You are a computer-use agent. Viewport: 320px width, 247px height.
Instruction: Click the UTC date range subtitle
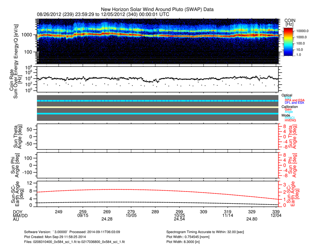pyautogui.click(x=103, y=14)
